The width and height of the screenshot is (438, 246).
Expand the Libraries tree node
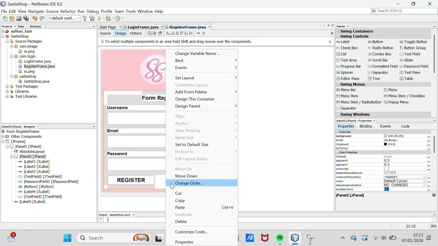[x=7, y=91]
